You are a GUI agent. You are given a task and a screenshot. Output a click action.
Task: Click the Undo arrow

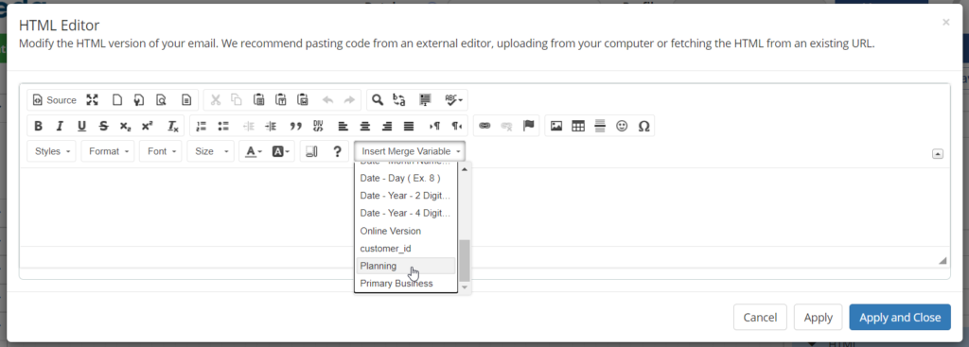click(x=327, y=100)
